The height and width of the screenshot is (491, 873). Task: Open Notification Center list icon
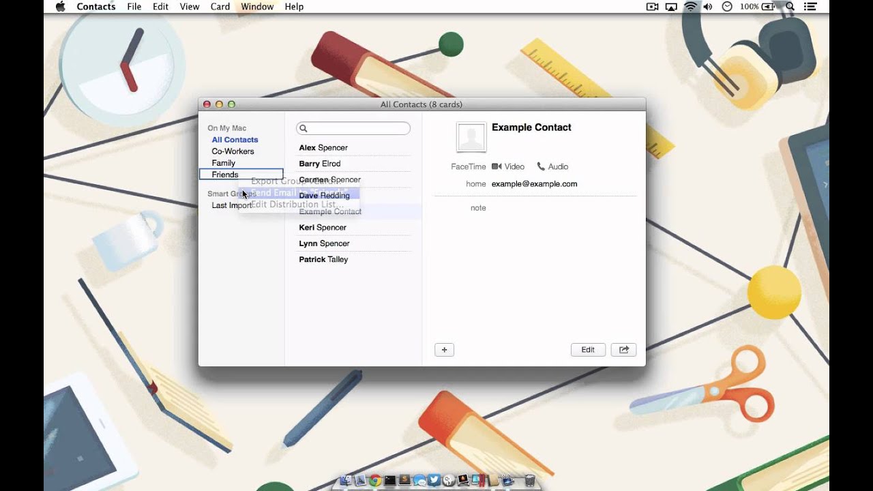[x=812, y=6]
